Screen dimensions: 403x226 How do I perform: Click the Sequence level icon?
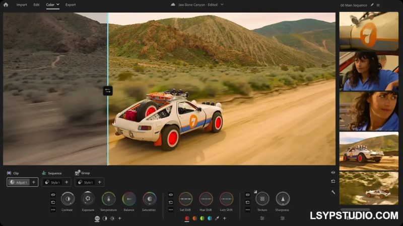tap(44, 173)
